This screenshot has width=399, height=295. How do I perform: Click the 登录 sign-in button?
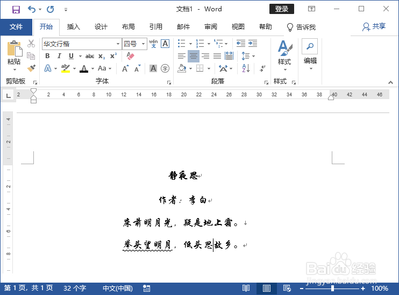pyautogui.click(x=282, y=9)
